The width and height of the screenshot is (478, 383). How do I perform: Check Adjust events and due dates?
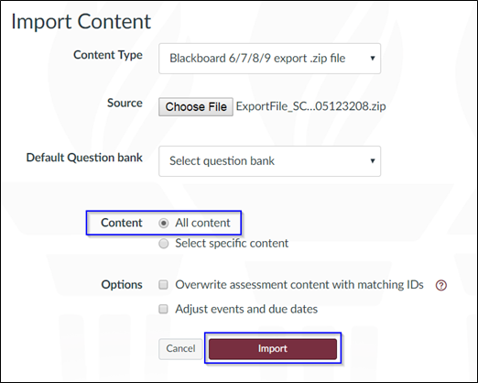163,309
